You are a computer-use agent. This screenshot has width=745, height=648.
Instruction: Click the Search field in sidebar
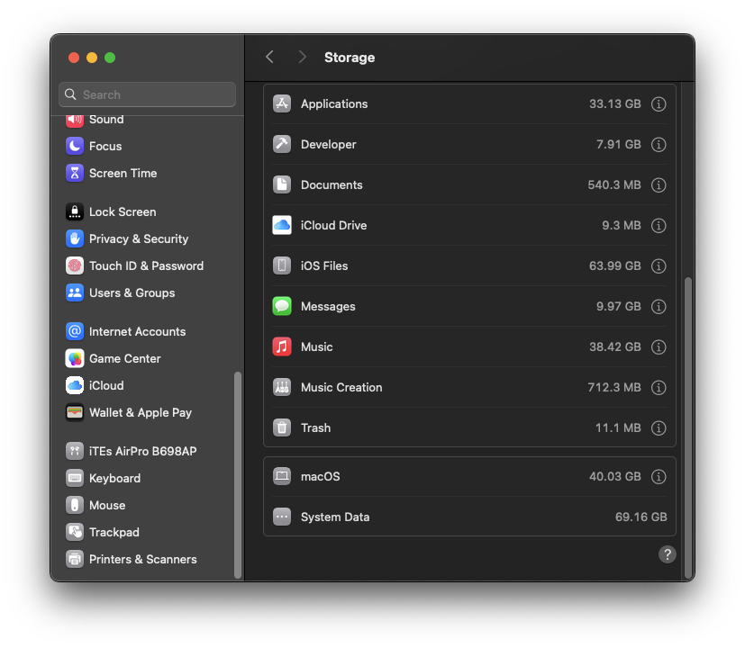148,94
